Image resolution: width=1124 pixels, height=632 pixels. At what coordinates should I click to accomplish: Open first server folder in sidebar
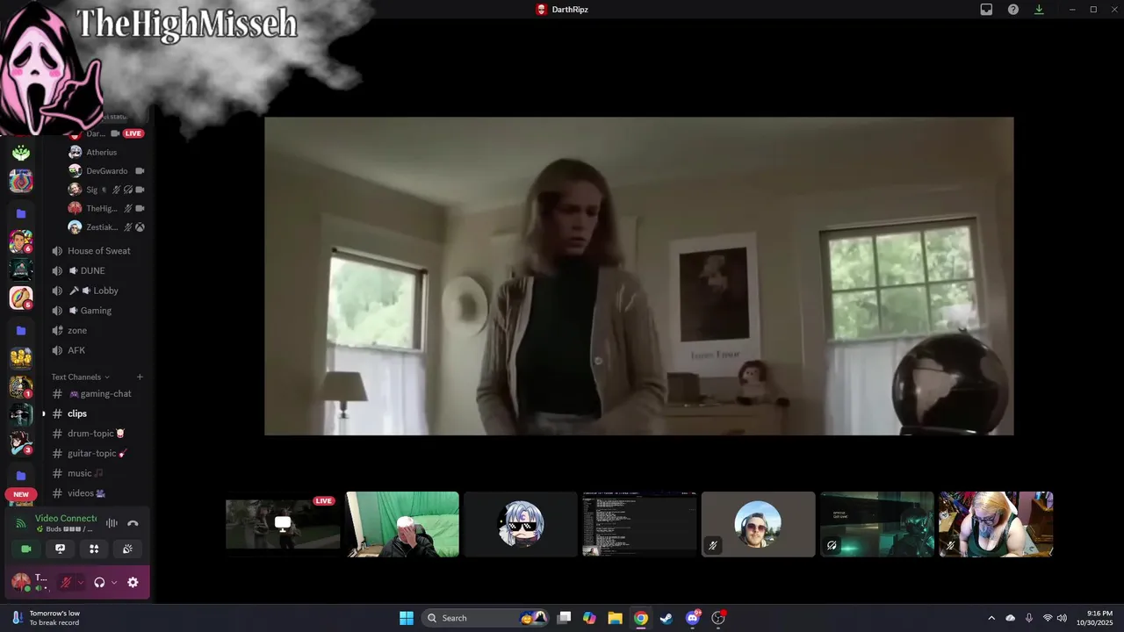pos(21,213)
